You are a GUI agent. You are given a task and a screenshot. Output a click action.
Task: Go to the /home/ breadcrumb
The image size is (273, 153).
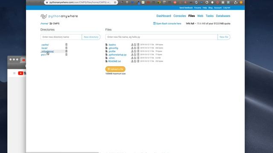pos(44,24)
